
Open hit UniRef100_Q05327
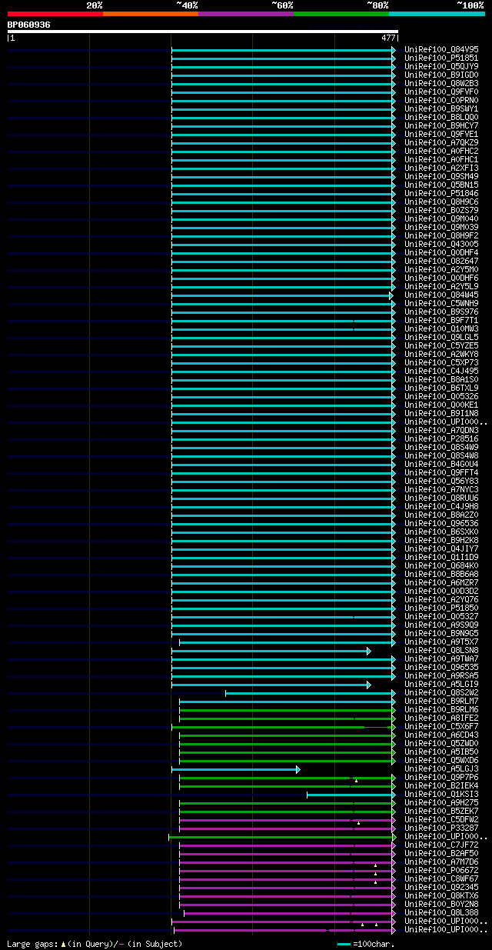click(441, 616)
